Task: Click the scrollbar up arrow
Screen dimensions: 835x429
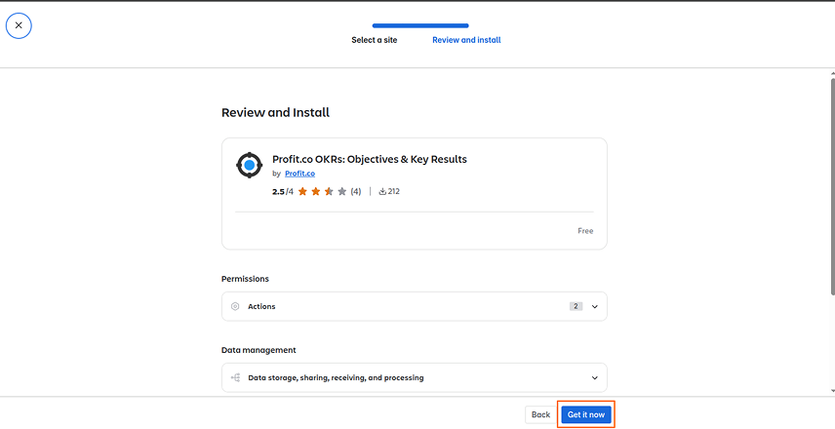Action: click(x=832, y=73)
